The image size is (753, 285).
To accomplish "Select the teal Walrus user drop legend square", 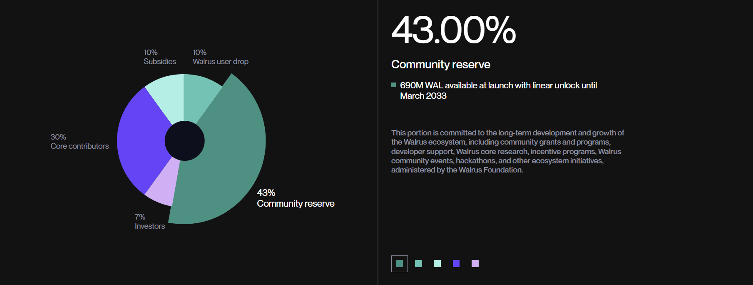I will tap(419, 264).
